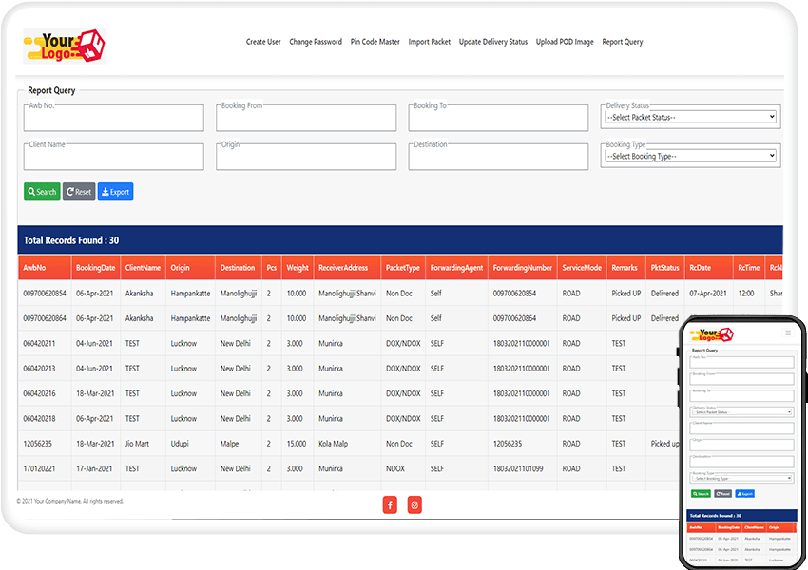This screenshot has height=570, width=808.
Task: Click the Instagram icon in the footer
Action: click(x=414, y=504)
